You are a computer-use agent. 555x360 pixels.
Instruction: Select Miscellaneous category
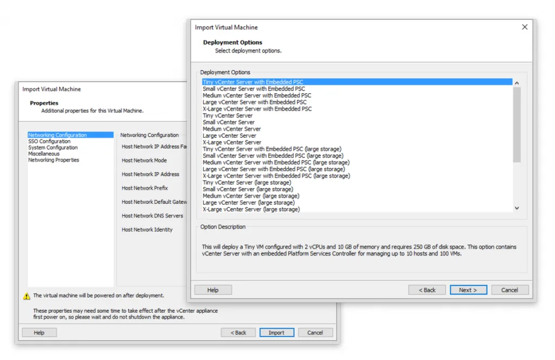tap(70, 153)
